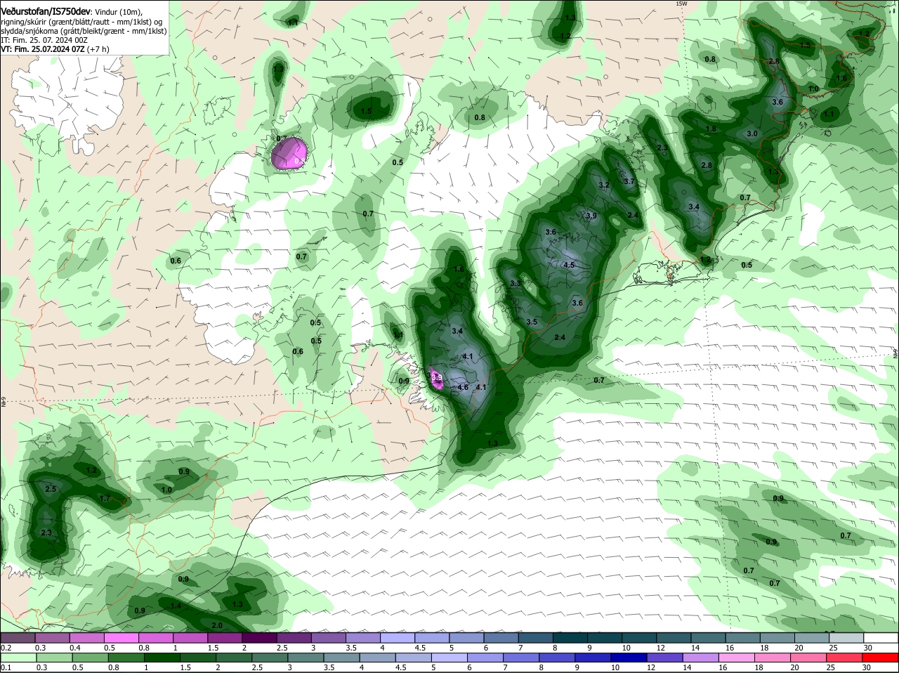The width and height of the screenshot is (899, 673).
Task: Click the 15W longitude label
Action: click(x=681, y=4)
